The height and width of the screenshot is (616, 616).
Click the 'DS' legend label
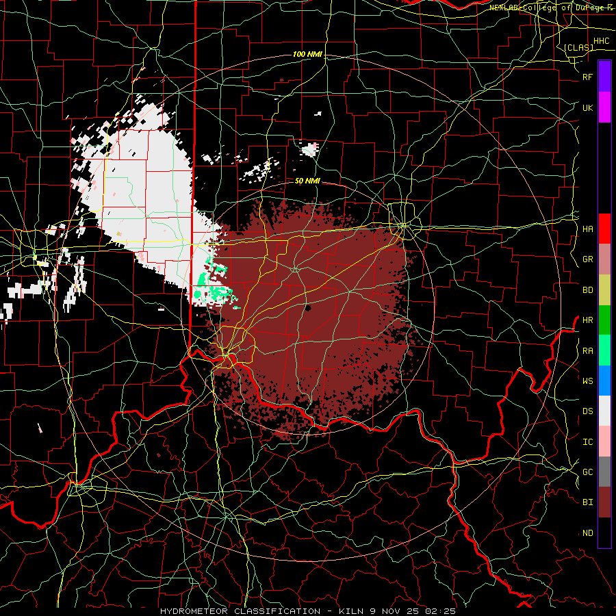pos(587,411)
